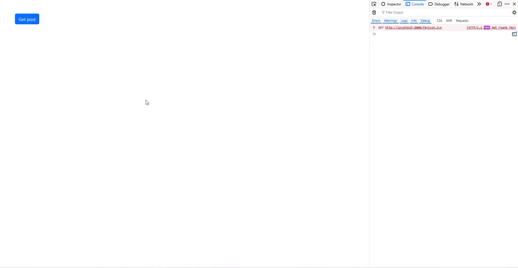
Task: Enable the Requests filter
Action: 462,21
